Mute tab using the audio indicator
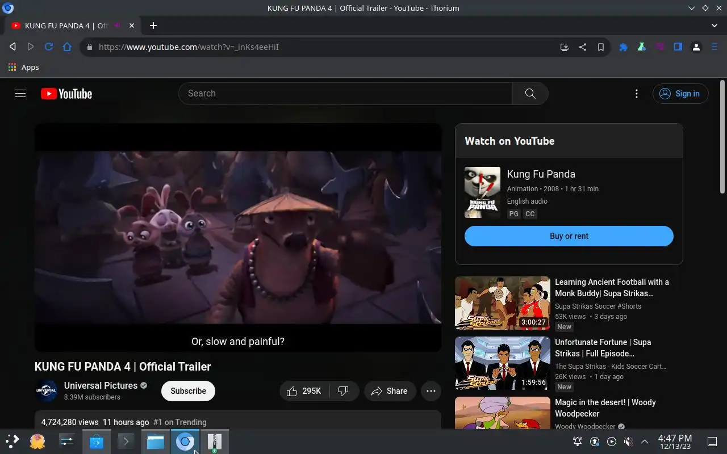The height and width of the screenshot is (454, 727). 117,26
